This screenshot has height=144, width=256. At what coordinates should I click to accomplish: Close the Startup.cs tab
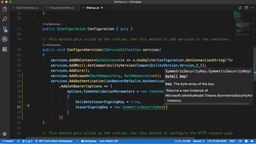pos(102,8)
